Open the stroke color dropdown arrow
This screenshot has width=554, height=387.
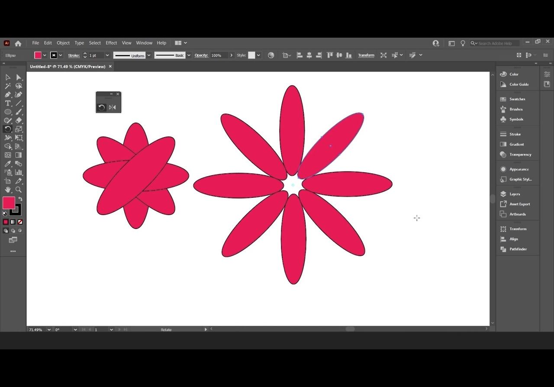pyautogui.click(x=61, y=55)
